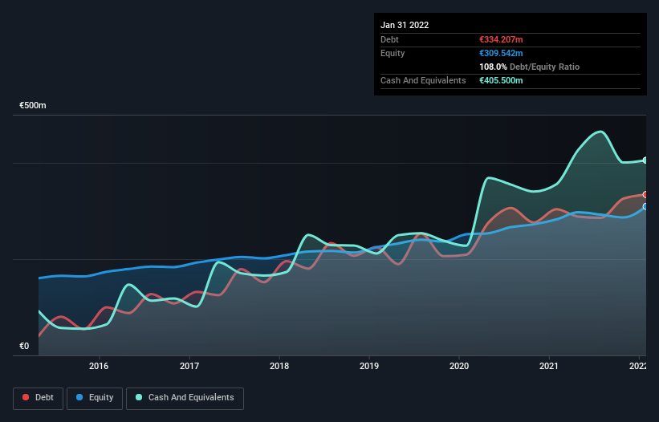Click the 2020 x-axis label
The image size is (659, 422).
pos(459,366)
